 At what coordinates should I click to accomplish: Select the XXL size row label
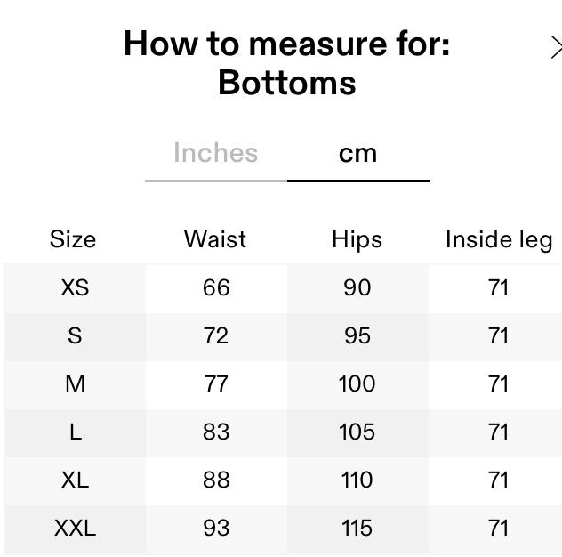pos(75,528)
